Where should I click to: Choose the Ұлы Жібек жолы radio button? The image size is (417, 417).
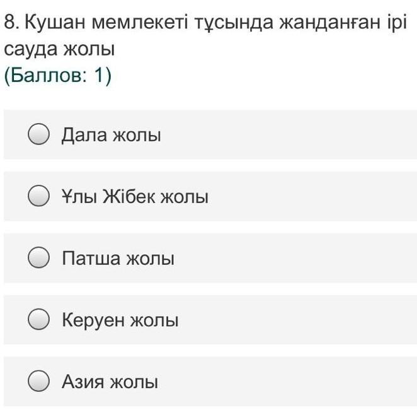click(39, 197)
